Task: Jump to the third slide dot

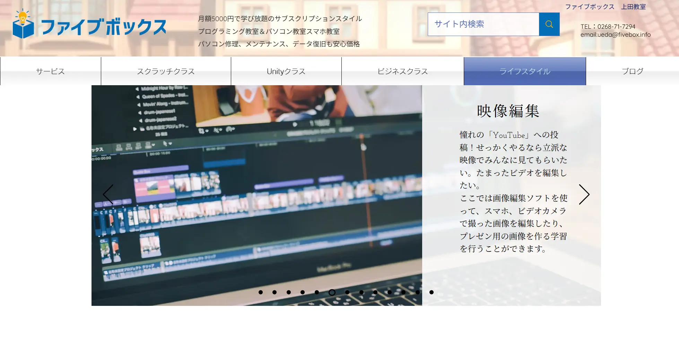Action: coord(289,292)
